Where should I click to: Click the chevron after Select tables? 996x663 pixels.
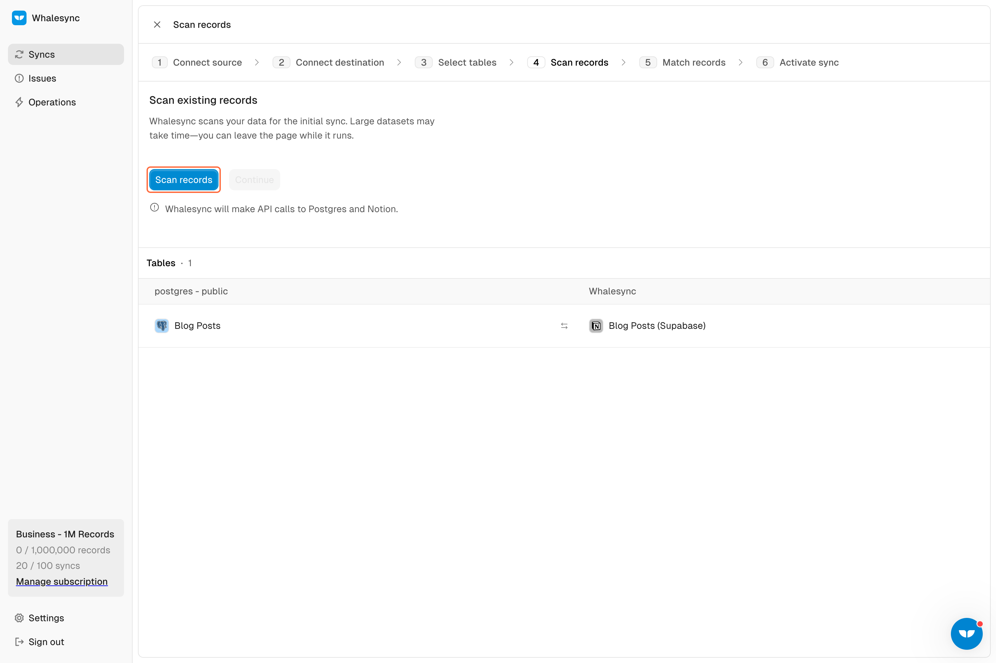tap(511, 62)
